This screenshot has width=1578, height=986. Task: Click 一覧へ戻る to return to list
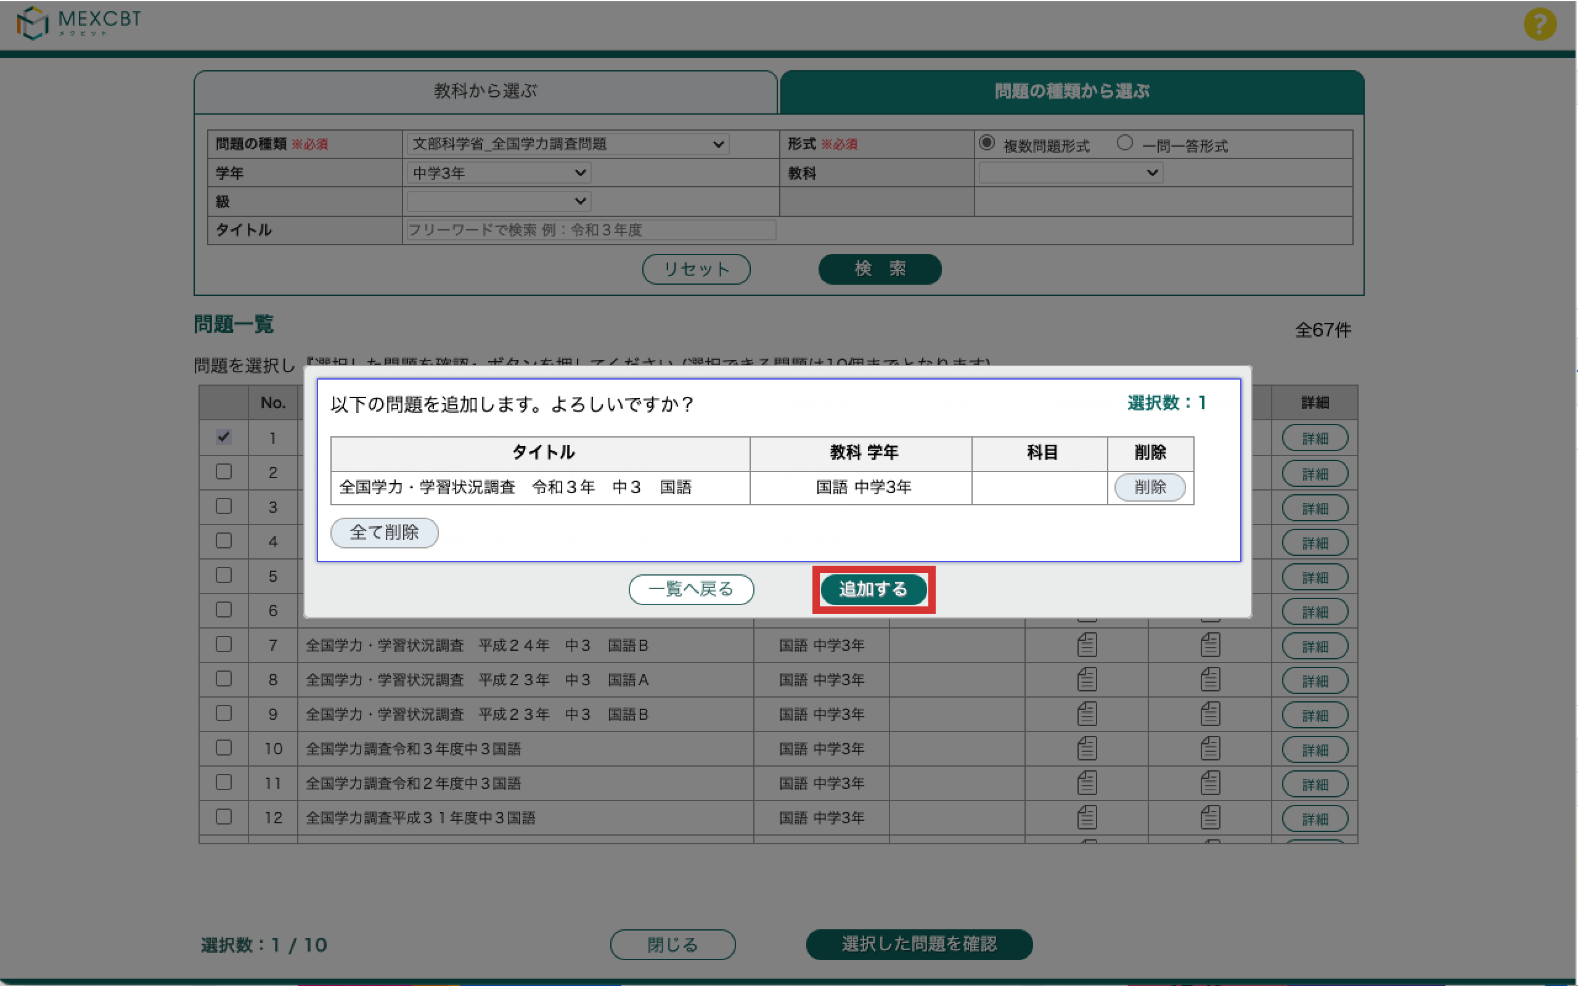[691, 590]
